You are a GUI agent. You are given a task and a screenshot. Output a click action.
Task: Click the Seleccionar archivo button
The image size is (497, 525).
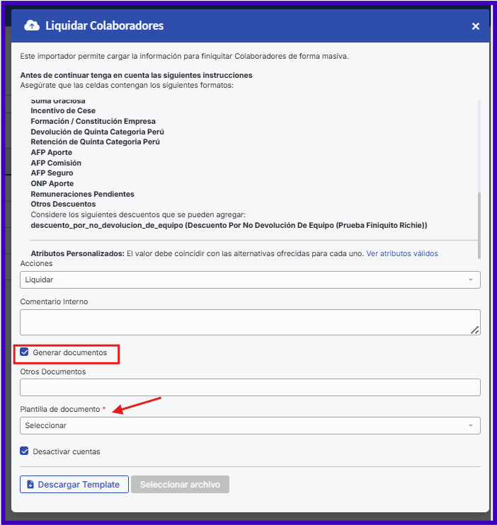pyautogui.click(x=180, y=485)
